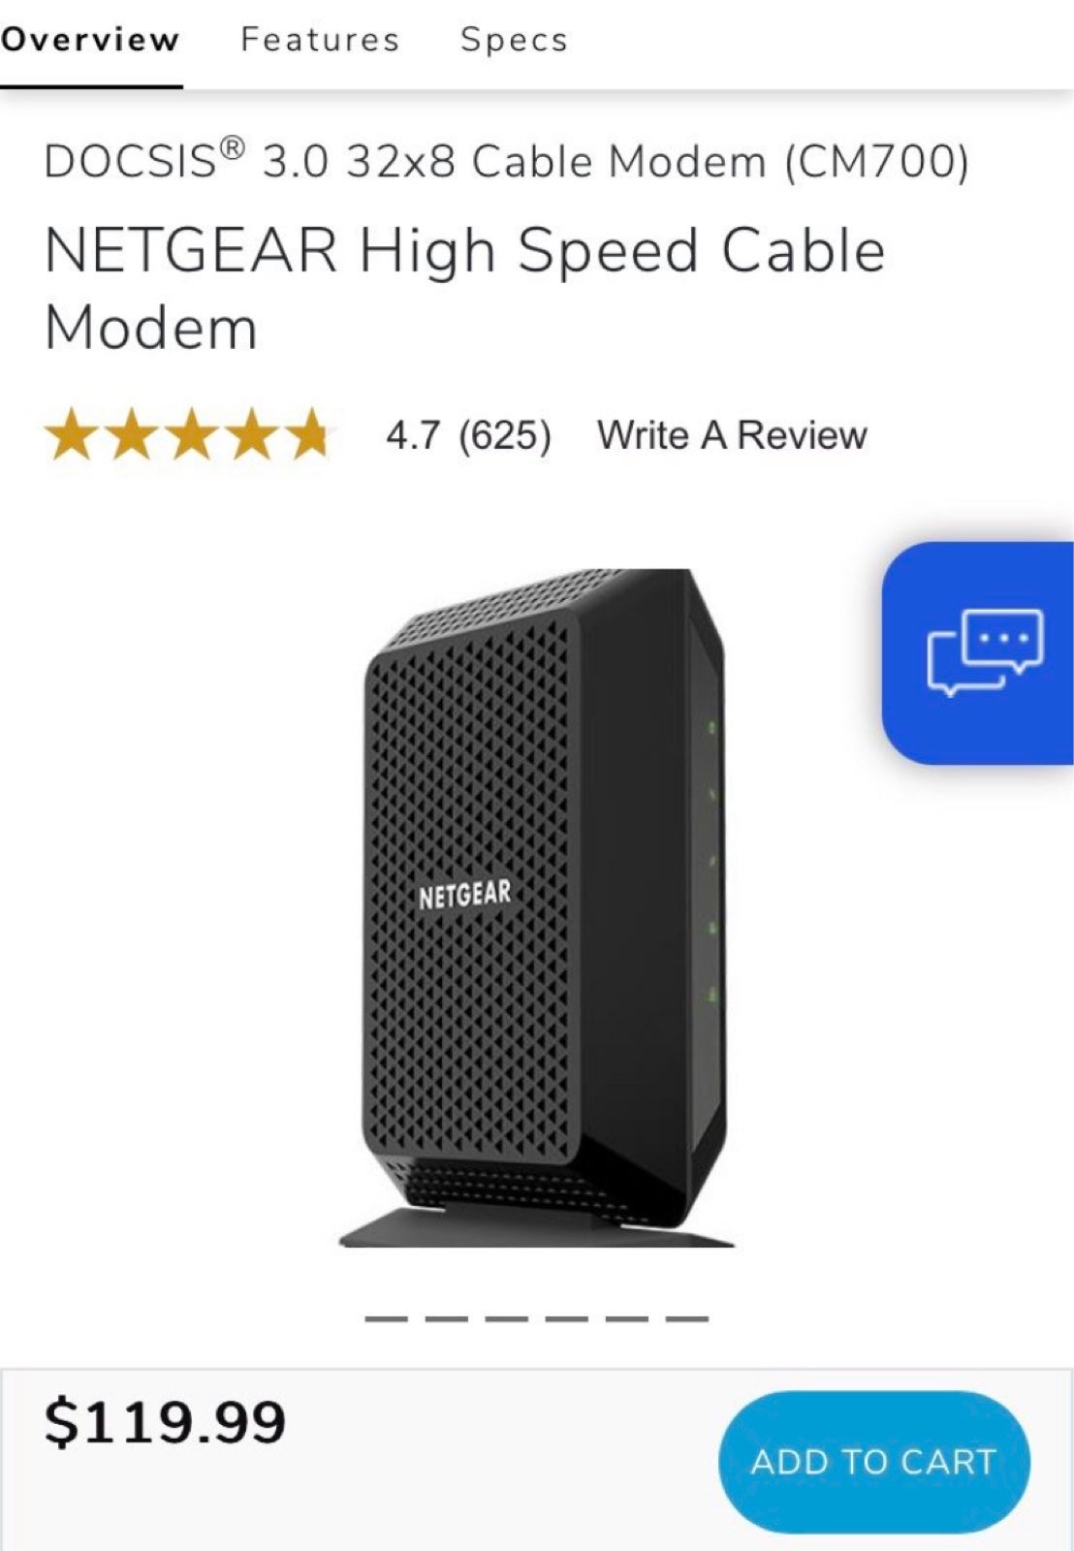Viewport: 1074px width, 1551px height.
Task: Click the fourth gold rating star
Action: [x=252, y=434]
